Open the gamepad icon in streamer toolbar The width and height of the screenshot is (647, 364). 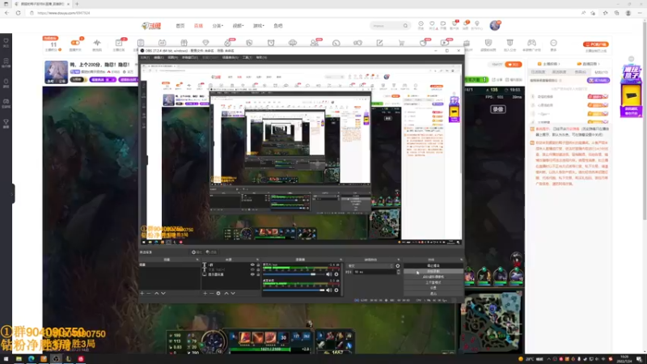[x=531, y=43]
